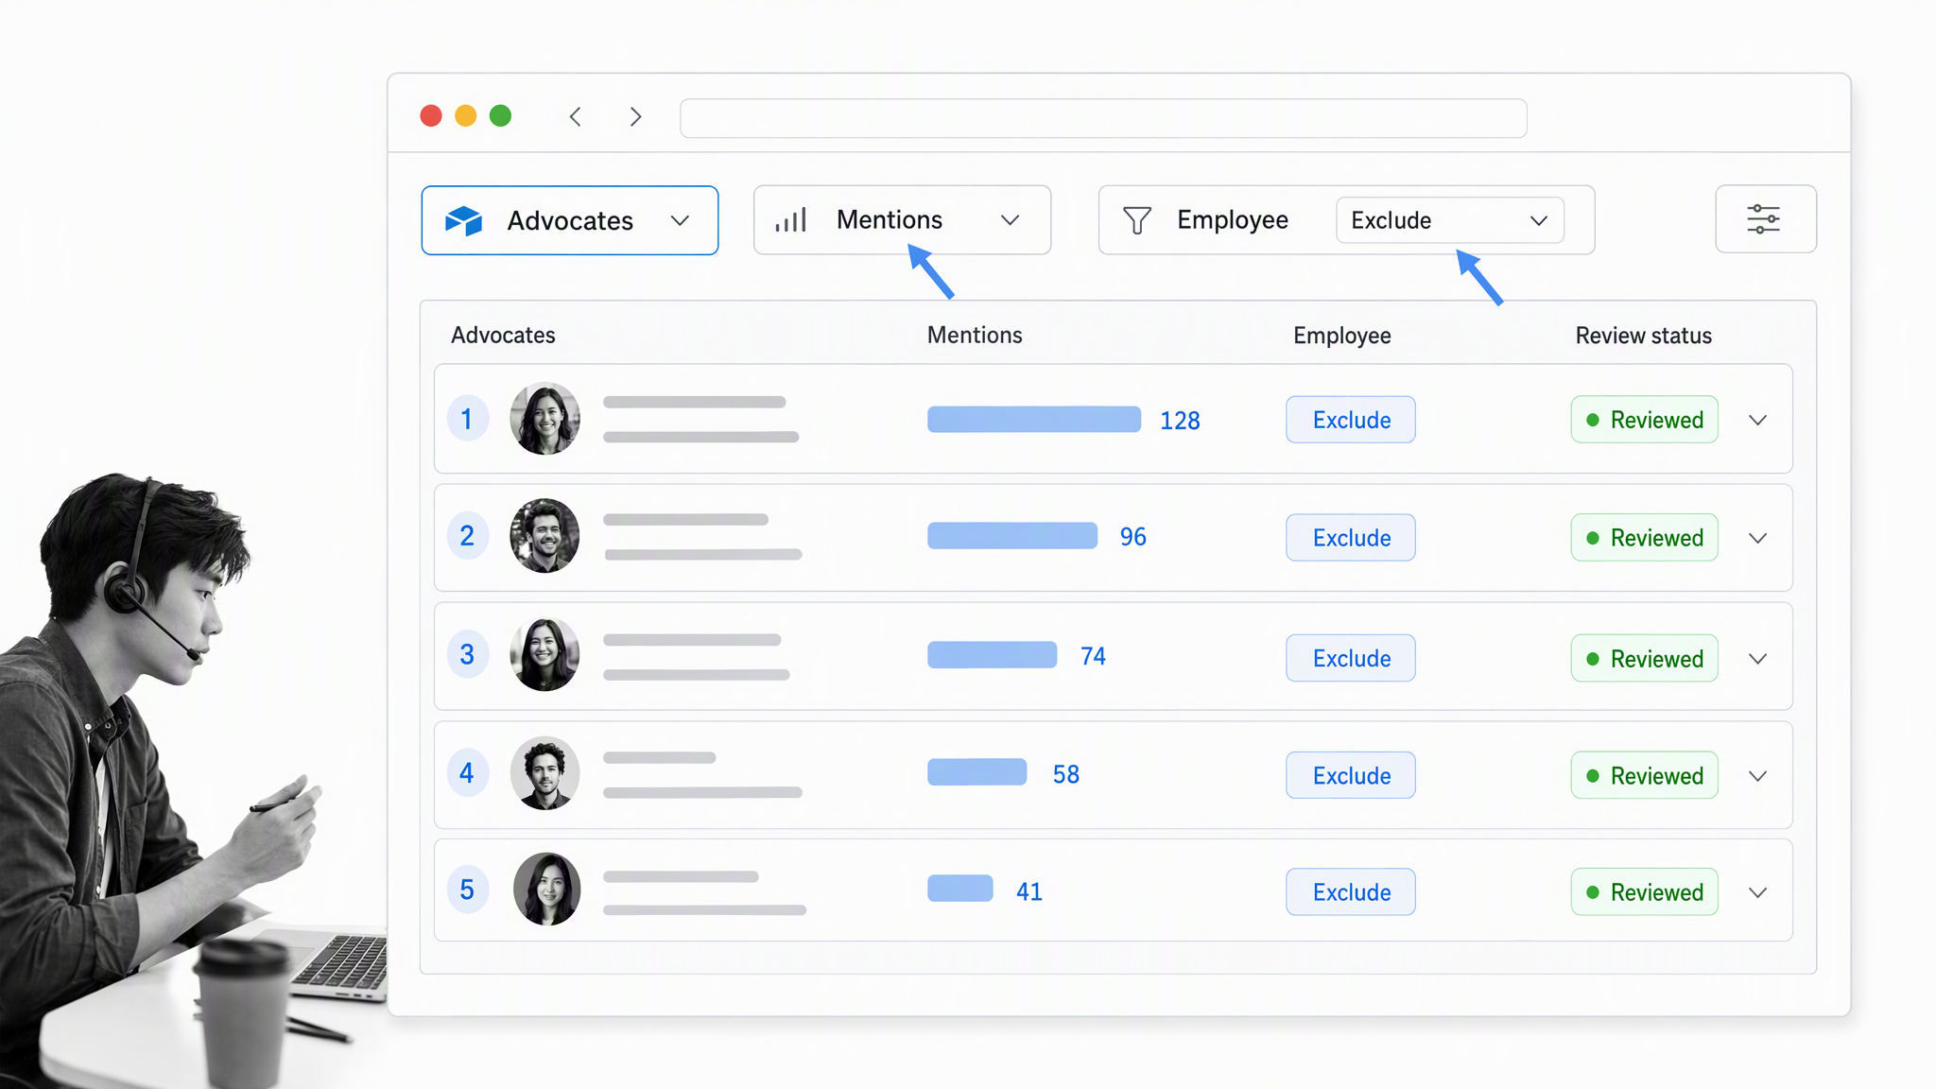Click the Advocates column header
1936x1089 pixels.
(x=503, y=335)
